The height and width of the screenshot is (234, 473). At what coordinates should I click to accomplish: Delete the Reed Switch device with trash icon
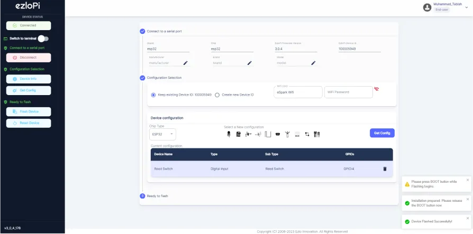coord(385,169)
